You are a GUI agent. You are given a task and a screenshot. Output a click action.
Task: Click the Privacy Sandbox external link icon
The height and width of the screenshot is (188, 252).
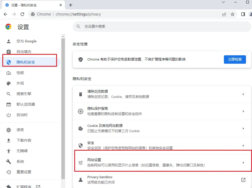(x=243, y=180)
